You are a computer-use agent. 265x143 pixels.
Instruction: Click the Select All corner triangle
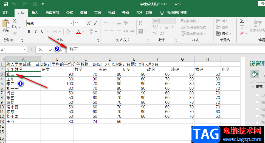pos(3,59)
